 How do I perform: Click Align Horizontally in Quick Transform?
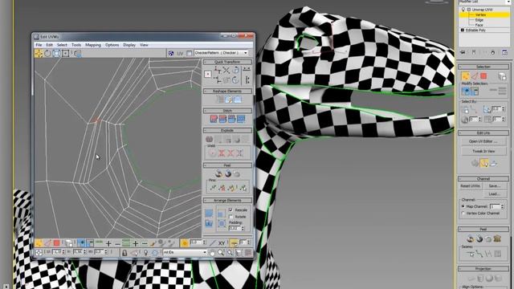click(x=218, y=70)
